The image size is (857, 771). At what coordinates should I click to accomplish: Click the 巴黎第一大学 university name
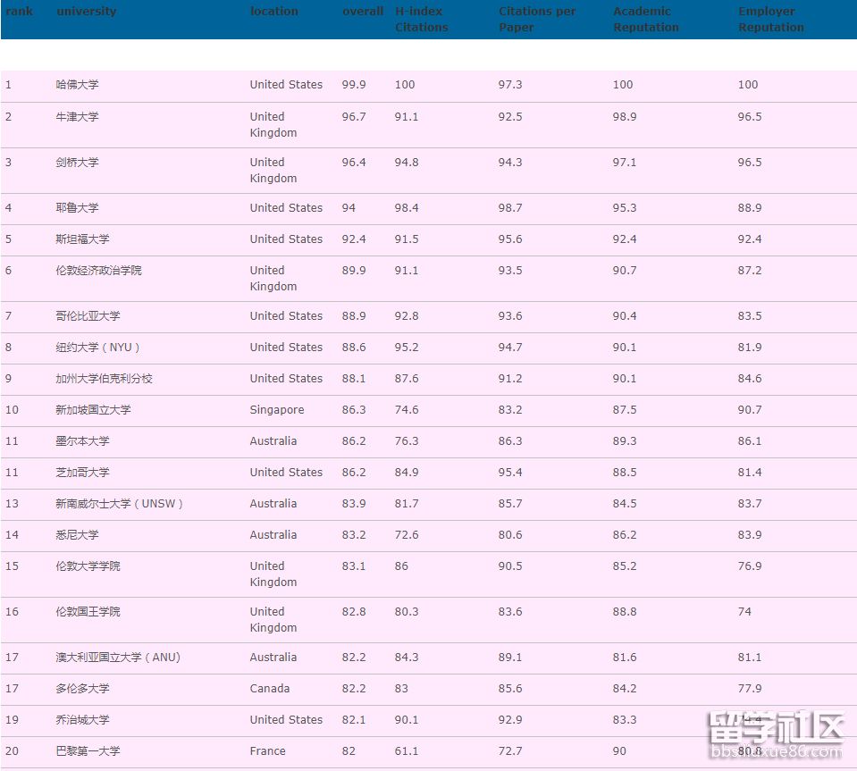88,751
